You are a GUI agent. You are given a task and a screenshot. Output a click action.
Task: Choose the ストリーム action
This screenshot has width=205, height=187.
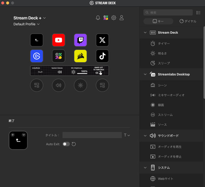[171, 115]
